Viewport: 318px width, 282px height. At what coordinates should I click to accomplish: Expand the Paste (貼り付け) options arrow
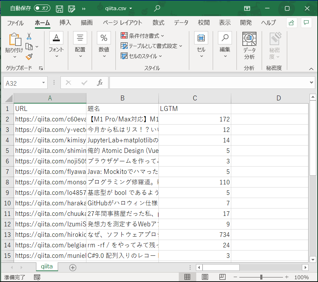coord(15,57)
